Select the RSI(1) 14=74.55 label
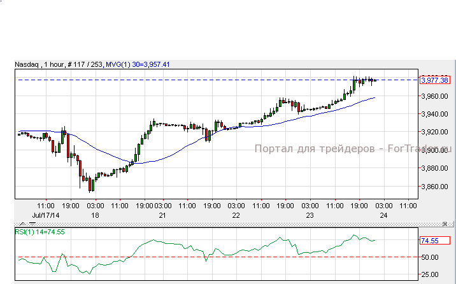Screen dimensions: 456x284 40,232
